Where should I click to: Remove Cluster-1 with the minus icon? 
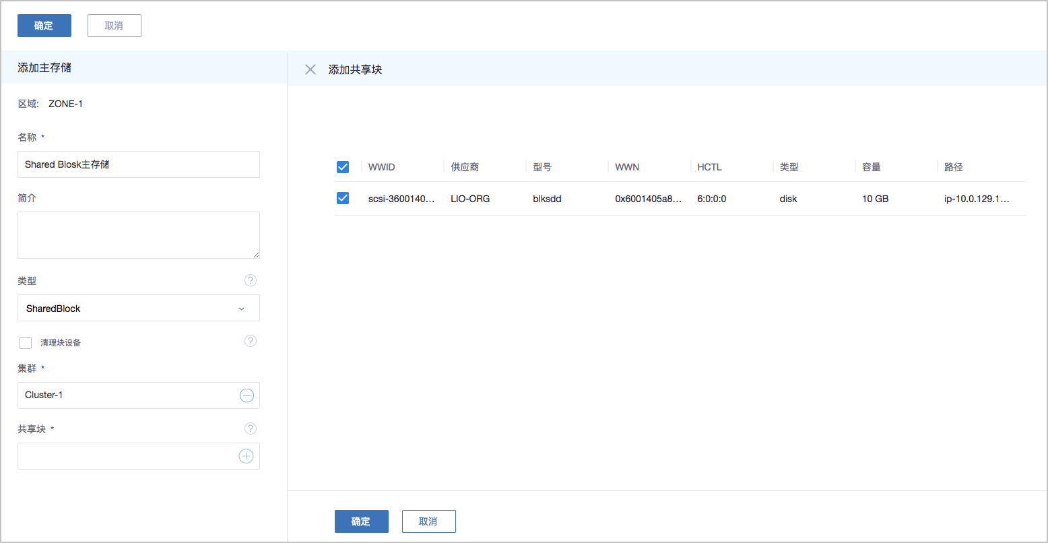[247, 395]
